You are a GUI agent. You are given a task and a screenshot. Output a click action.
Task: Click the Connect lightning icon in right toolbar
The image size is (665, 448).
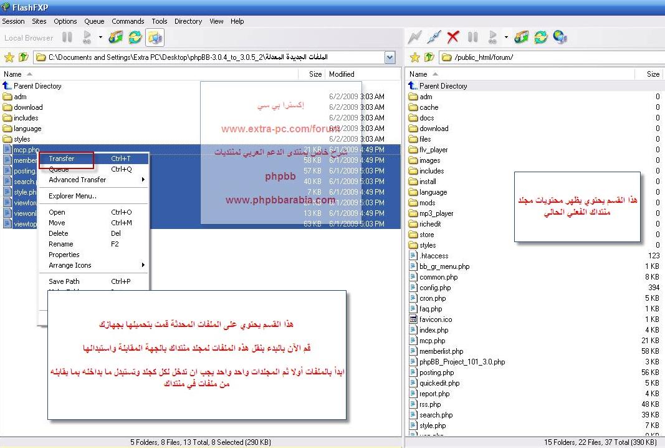414,37
